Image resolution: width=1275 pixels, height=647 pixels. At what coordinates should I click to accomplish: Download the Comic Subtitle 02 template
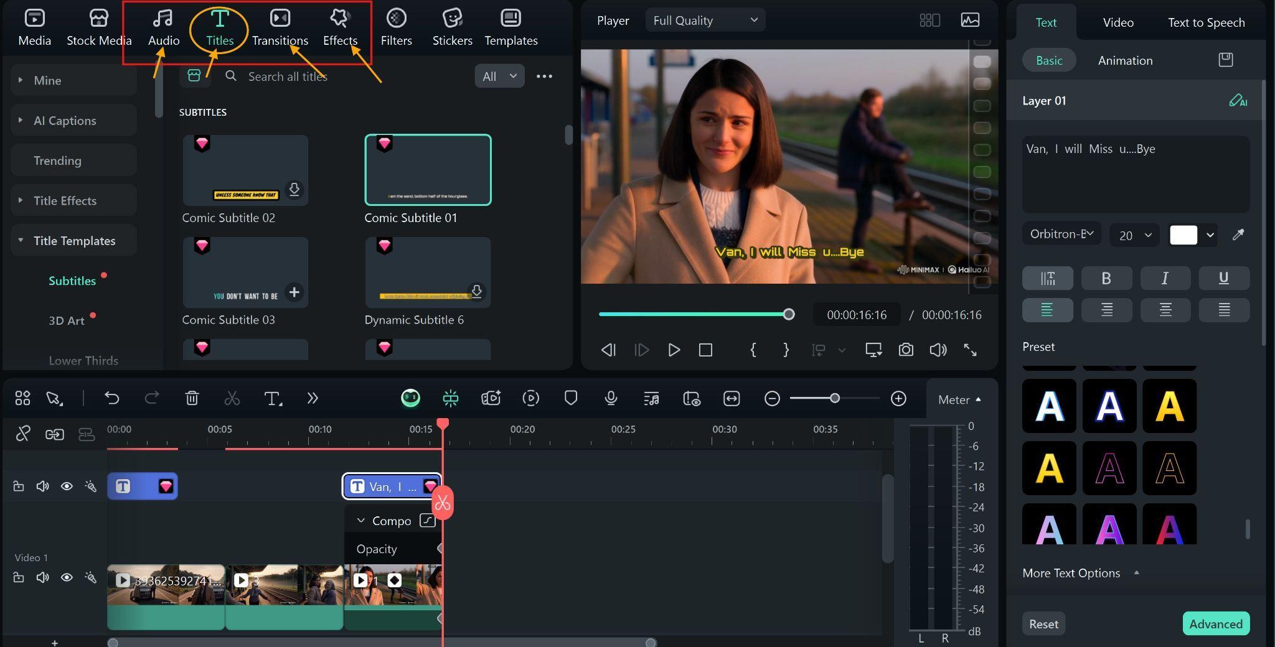tap(294, 189)
